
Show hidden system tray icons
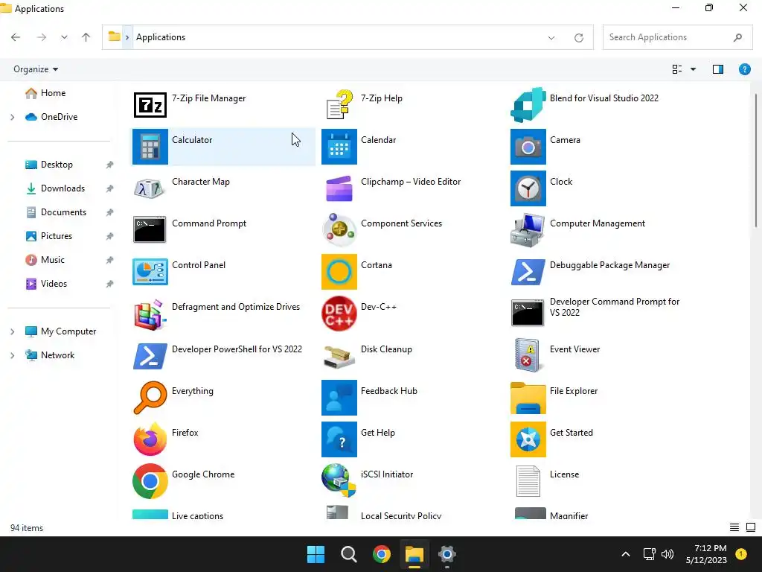pyautogui.click(x=625, y=554)
